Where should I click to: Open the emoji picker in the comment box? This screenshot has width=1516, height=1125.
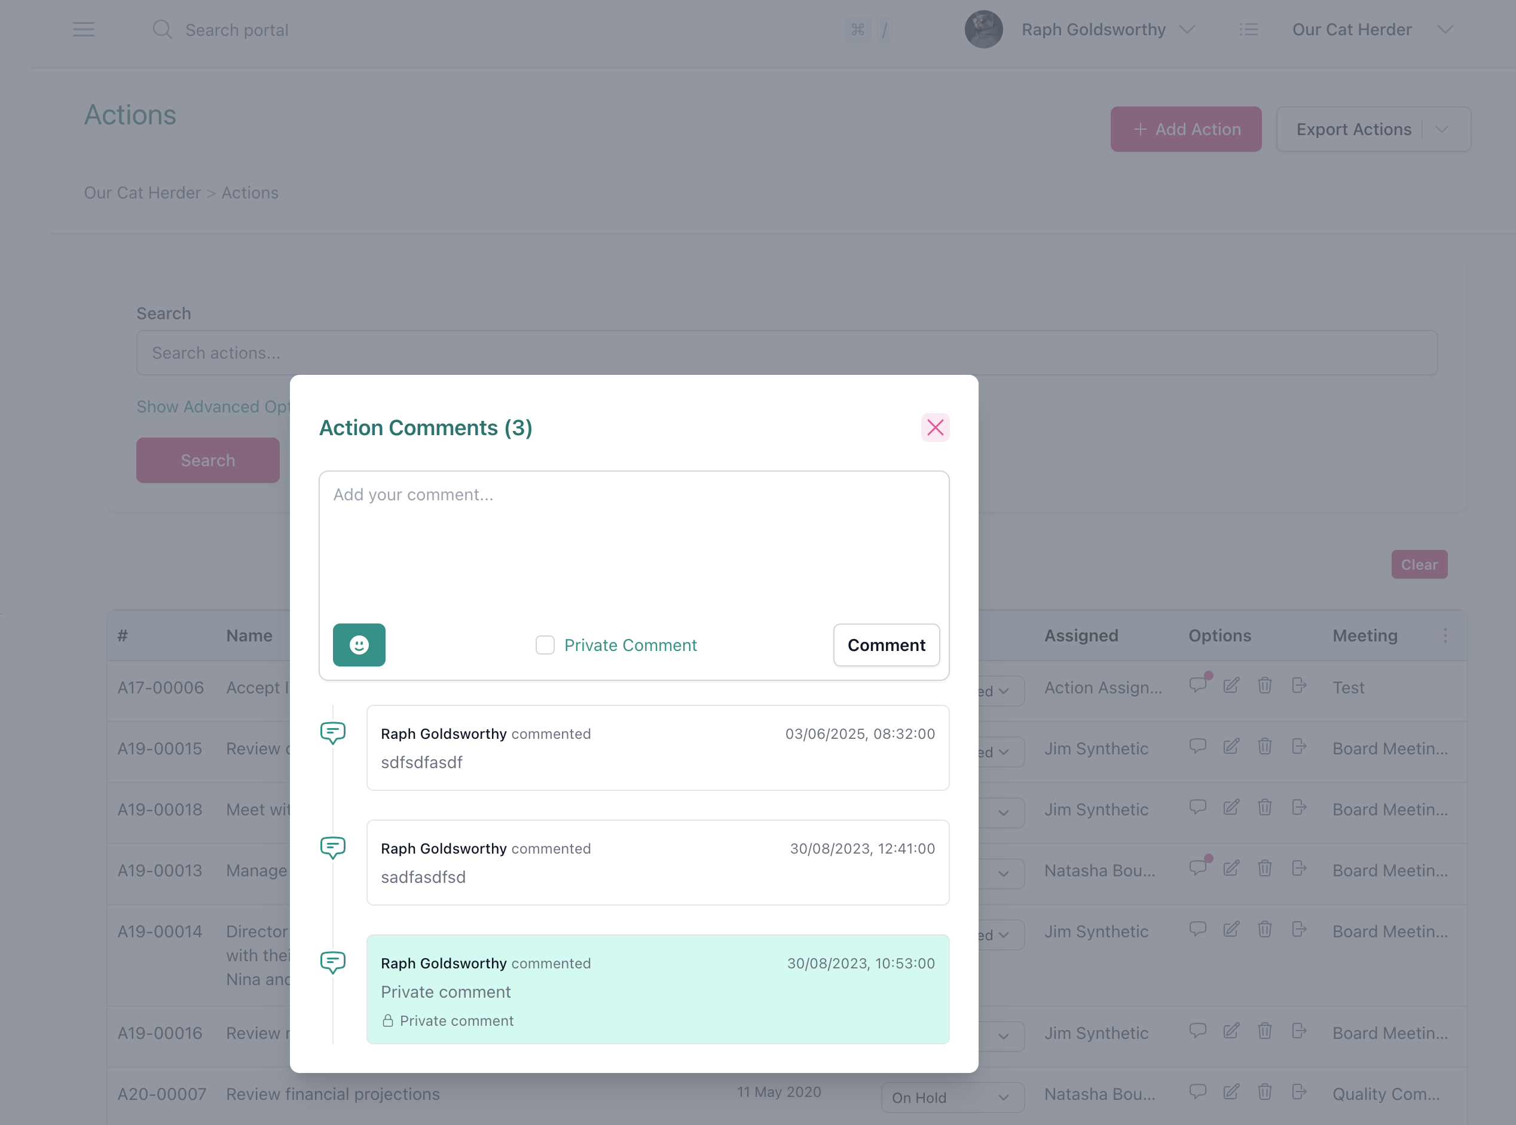tap(359, 645)
